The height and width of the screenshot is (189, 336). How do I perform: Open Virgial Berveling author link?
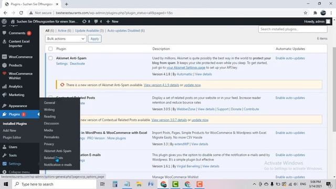pyautogui.click(x=188, y=166)
